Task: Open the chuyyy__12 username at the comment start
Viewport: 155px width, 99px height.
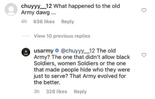Action: pyautogui.click(x=36, y=6)
